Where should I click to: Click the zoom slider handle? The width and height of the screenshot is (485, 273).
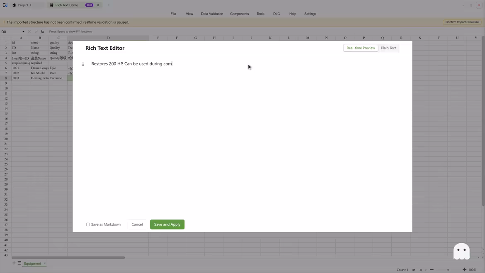[448, 270]
